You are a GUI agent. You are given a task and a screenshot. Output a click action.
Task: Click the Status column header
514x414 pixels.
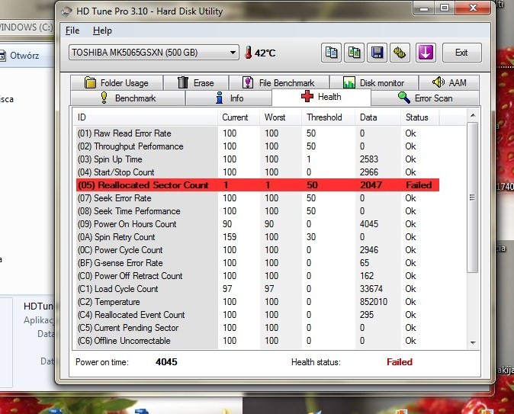420,117
